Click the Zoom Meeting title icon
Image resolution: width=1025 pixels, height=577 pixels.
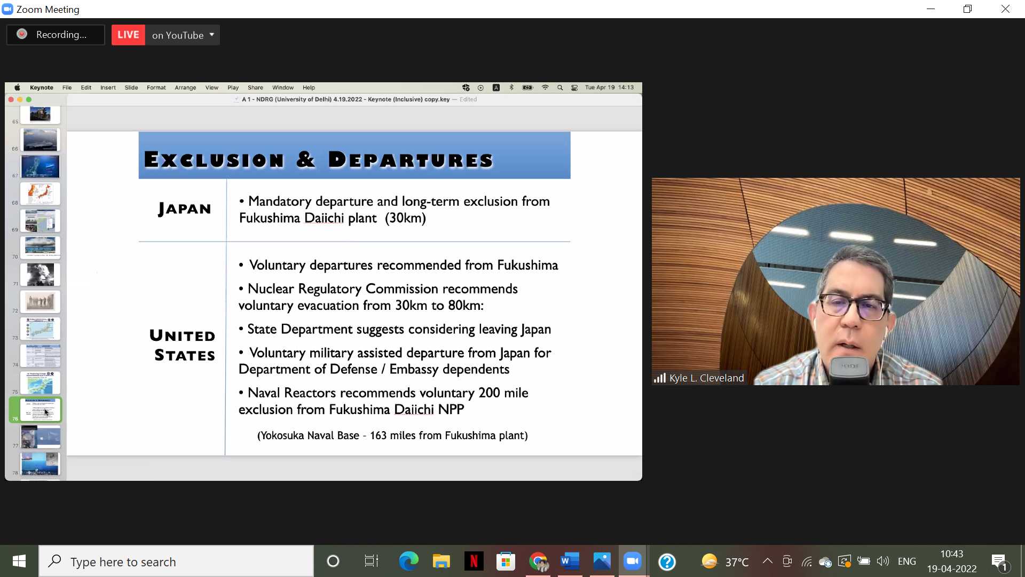7,9
